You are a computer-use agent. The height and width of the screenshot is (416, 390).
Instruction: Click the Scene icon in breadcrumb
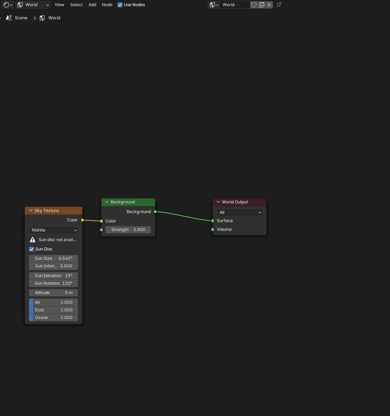point(9,18)
